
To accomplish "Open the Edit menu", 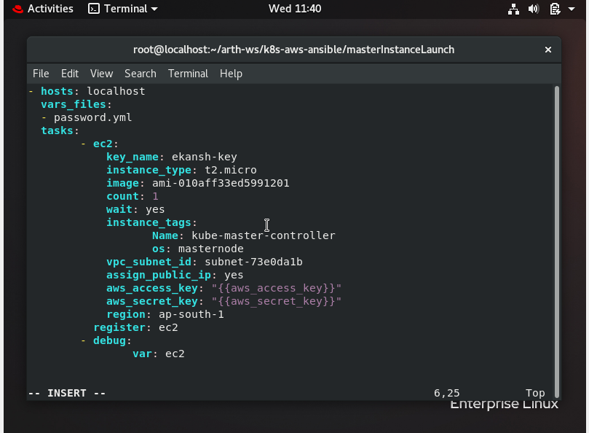I will (x=69, y=73).
